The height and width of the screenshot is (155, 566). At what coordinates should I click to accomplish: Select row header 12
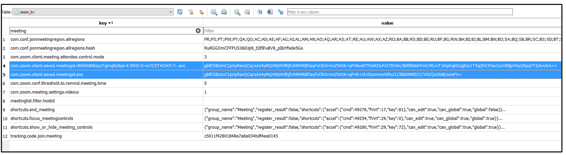(5, 136)
